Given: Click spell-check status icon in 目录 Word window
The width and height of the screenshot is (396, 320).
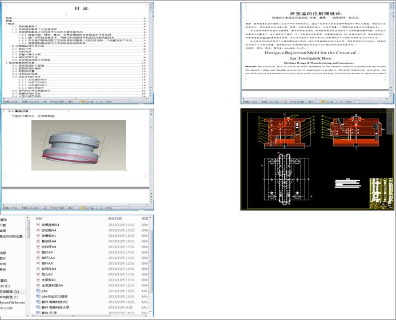Looking at the screenshot, I should [45, 102].
